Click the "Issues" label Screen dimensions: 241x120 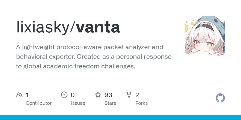click(x=78, y=103)
